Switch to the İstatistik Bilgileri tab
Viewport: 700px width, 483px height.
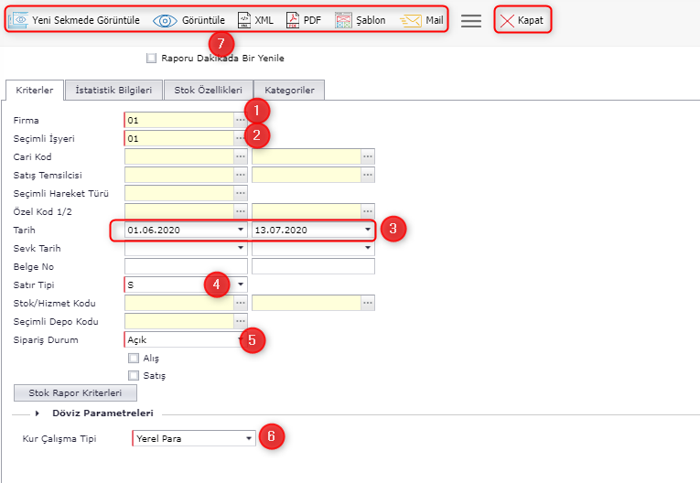[x=113, y=90]
